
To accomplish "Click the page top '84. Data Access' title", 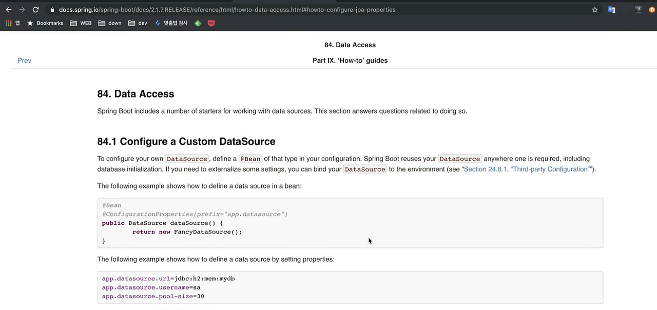I will point(350,45).
